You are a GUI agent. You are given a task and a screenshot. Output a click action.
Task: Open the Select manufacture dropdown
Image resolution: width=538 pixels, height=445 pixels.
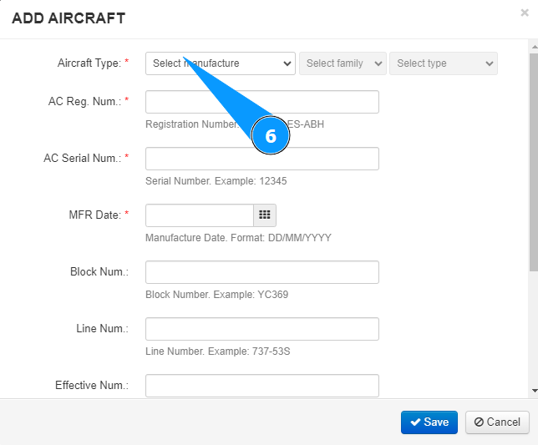221,63
